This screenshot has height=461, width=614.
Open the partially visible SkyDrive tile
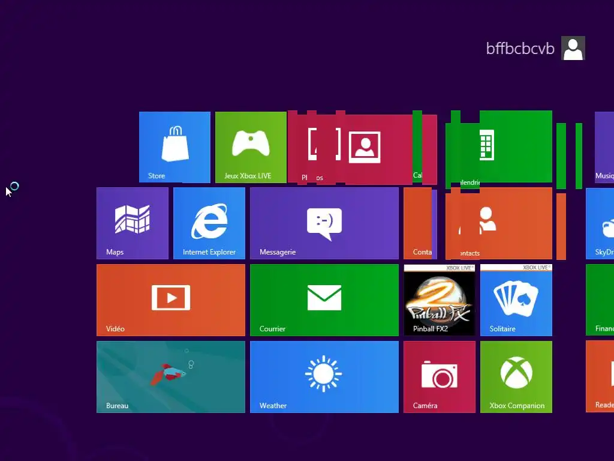(x=600, y=223)
